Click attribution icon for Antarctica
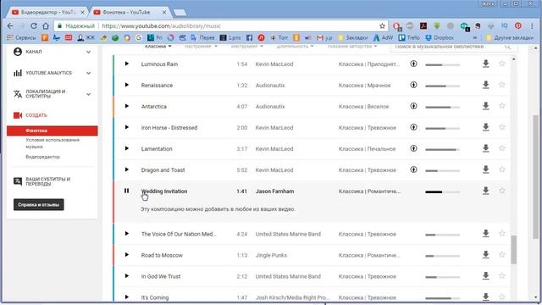 coord(413,106)
